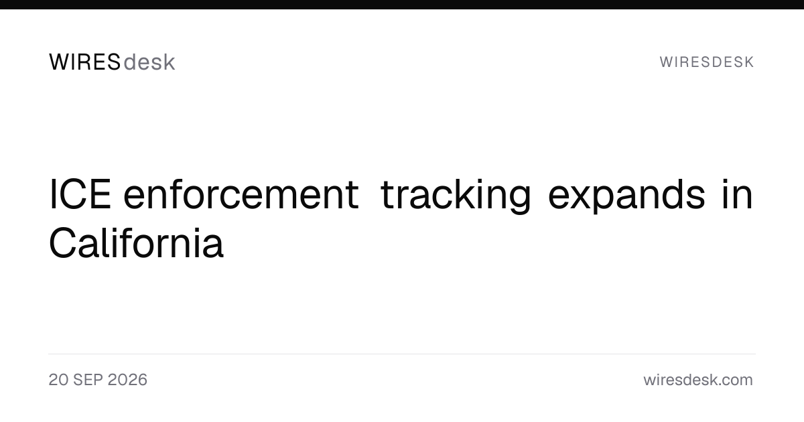
Task: Click the word 'enforcement' in the headline
Action: click(241, 195)
